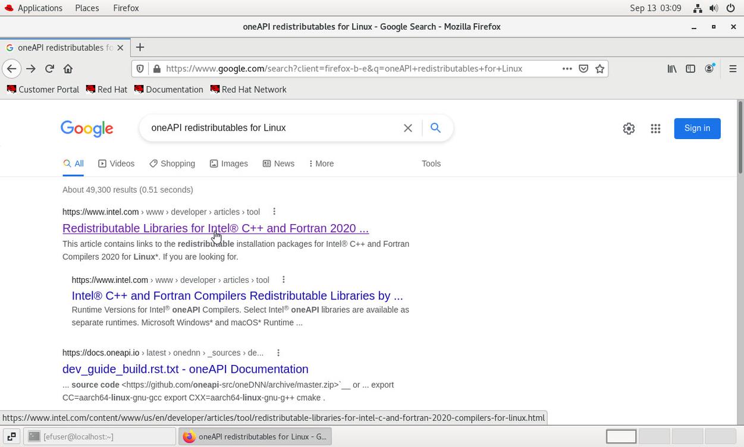The image size is (744, 447).
Task: Expand the More search filters dropdown
Action: coord(321,163)
